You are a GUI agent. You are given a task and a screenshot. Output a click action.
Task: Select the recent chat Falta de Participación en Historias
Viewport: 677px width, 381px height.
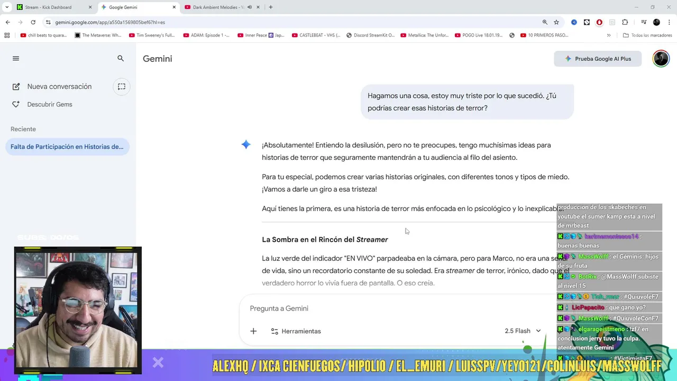tap(67, 147)
